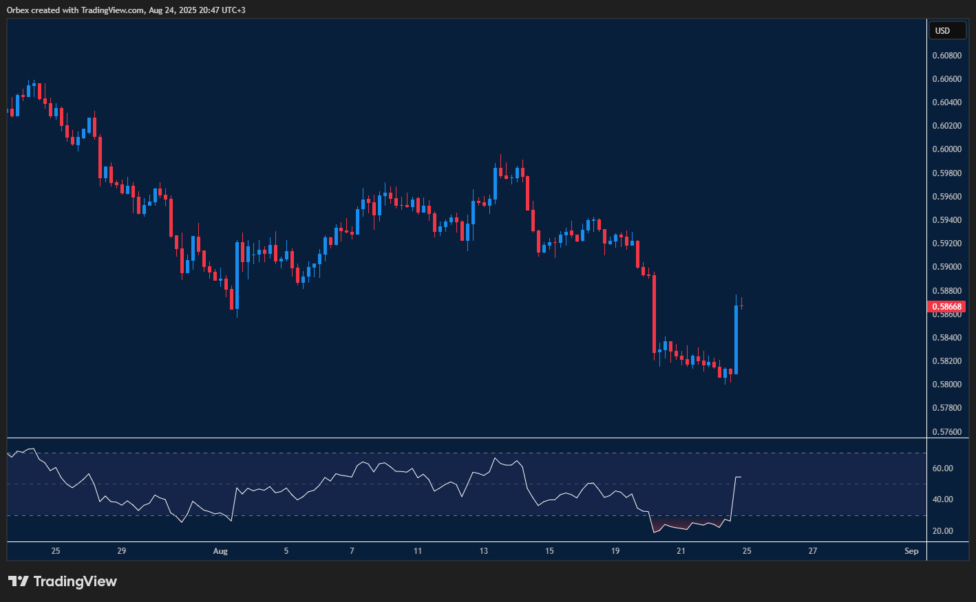Click the 0.59000 price axis label

pos(946,267)
